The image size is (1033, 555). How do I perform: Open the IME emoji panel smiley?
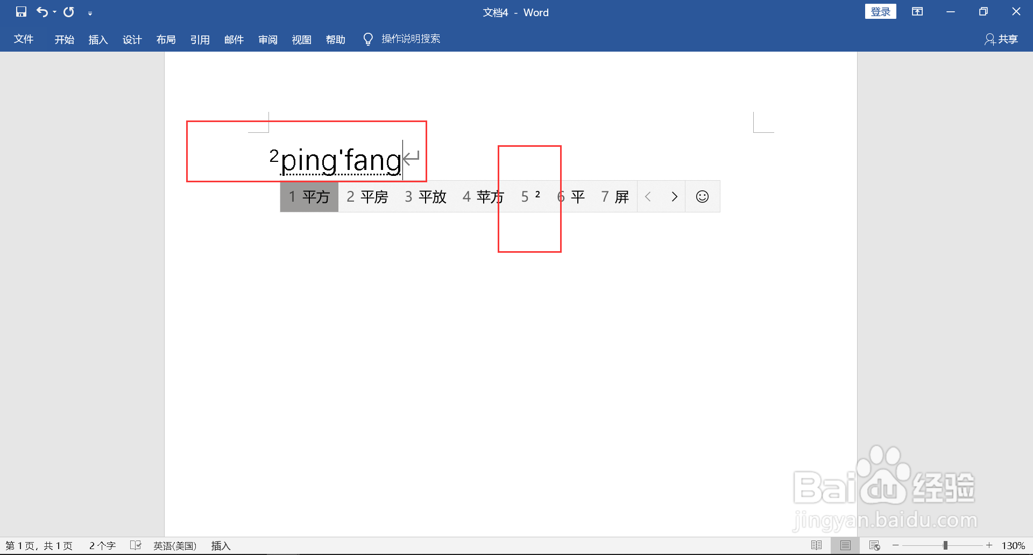click(x=702, y=197)
